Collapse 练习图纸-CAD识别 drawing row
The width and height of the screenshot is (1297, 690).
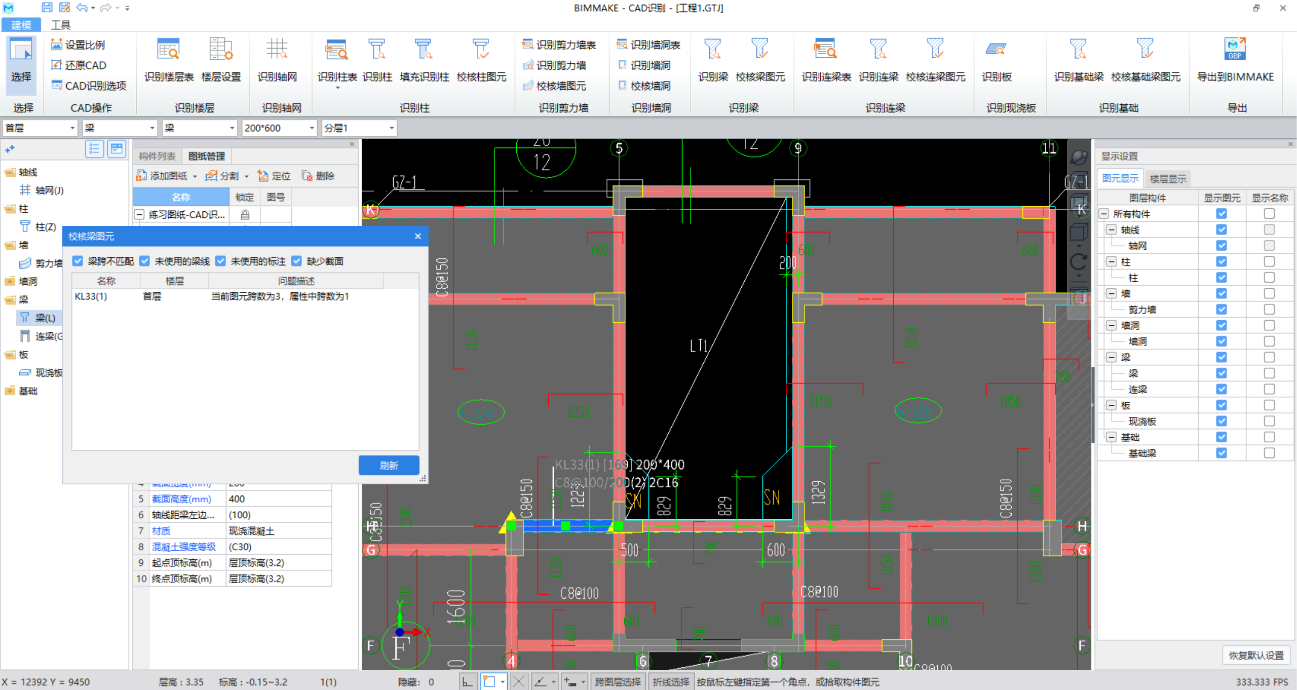(139, 215)
